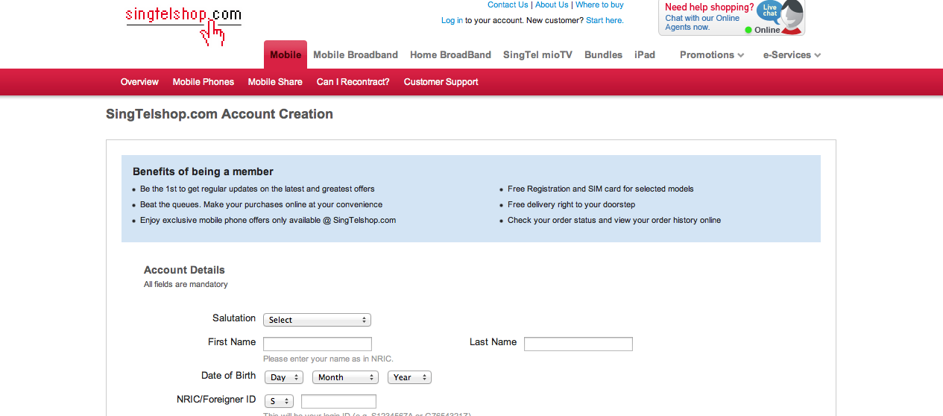Click the Be the 1st to get regular updates text
943x416 pixels.
pyautogui.click(x=257, y=189)
